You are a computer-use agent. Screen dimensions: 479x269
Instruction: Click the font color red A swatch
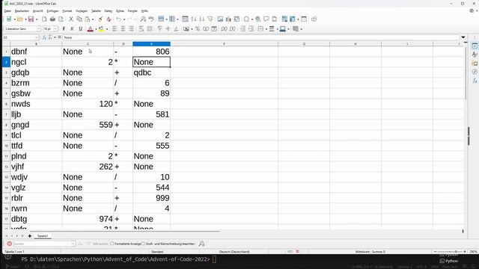(x=90, y=29)
